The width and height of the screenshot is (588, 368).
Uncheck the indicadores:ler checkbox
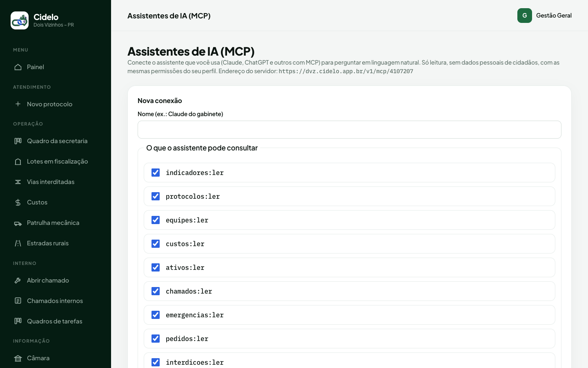(x=156, y=173)
